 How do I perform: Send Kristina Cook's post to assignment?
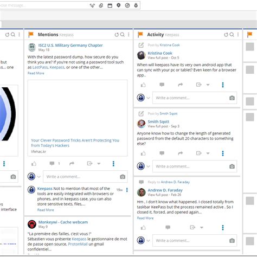[x=199, y=85]
